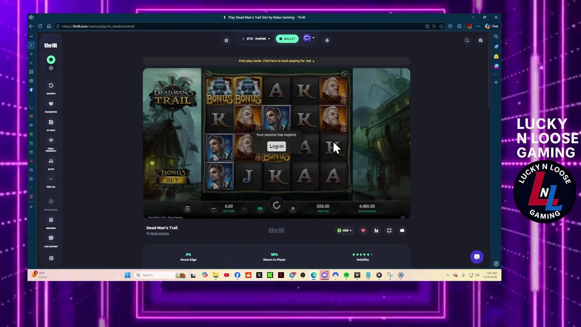Expand the USD currency dropdown
Viewport: 581px width, 327px height.
click(x=345, y=230)
